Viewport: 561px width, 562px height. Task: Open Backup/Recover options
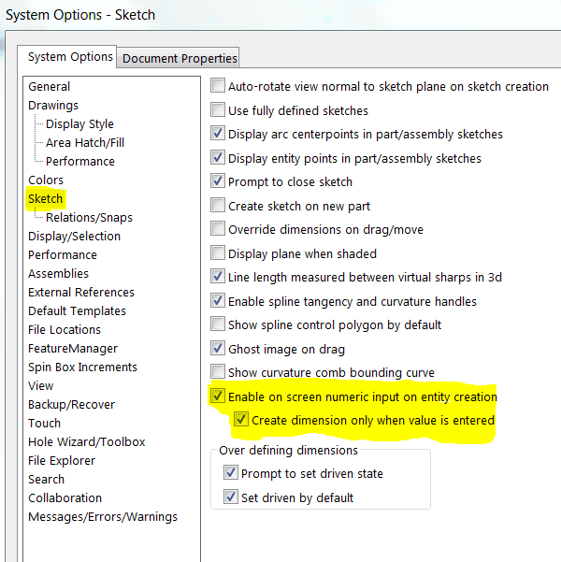(x=71, y=404)
